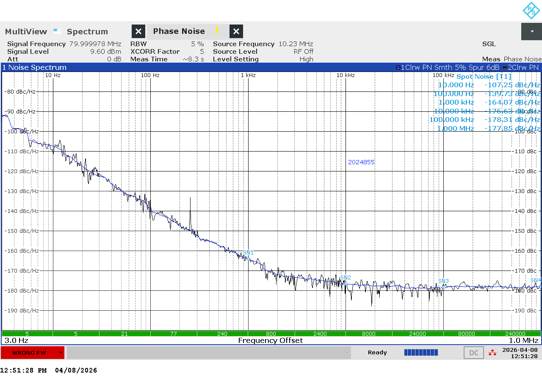Image resolution: width=542 pixels, height=381 pixels.
Task: Click the green segment labeled 77
Action: [x=173, y=334]
